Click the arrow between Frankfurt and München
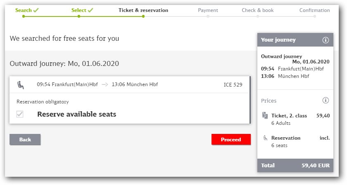347x185 pixels. click(x=105, y=84)
